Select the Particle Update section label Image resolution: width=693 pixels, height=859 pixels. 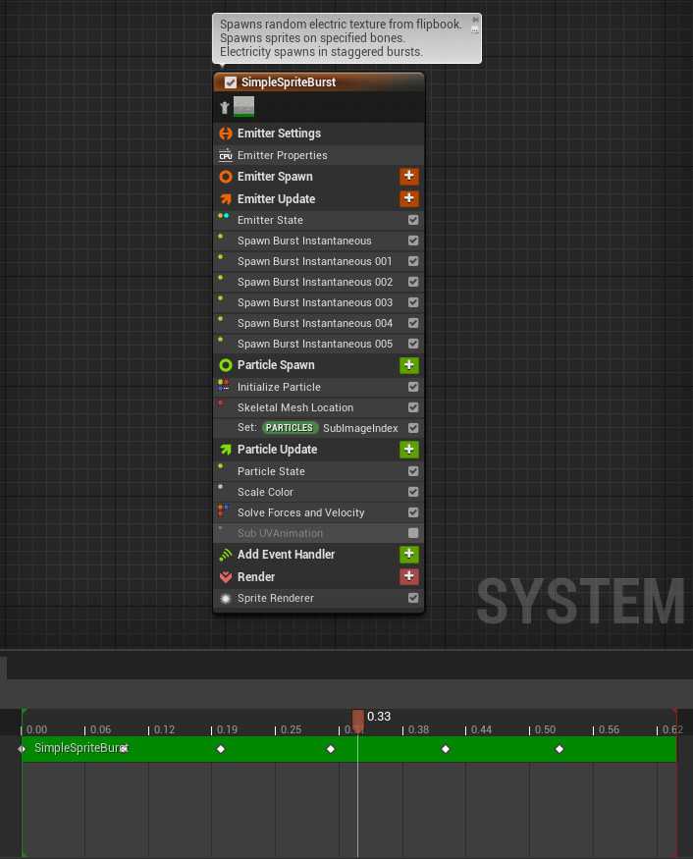click(x=277, y=450)
